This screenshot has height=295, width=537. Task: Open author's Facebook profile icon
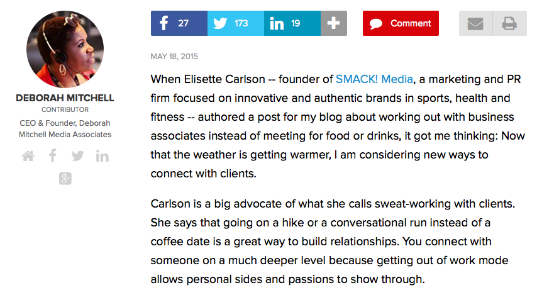[53, 156]
